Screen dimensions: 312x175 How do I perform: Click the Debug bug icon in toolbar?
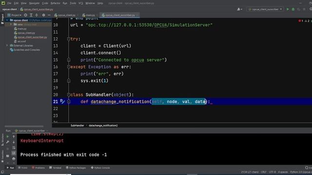click(293, 9)
